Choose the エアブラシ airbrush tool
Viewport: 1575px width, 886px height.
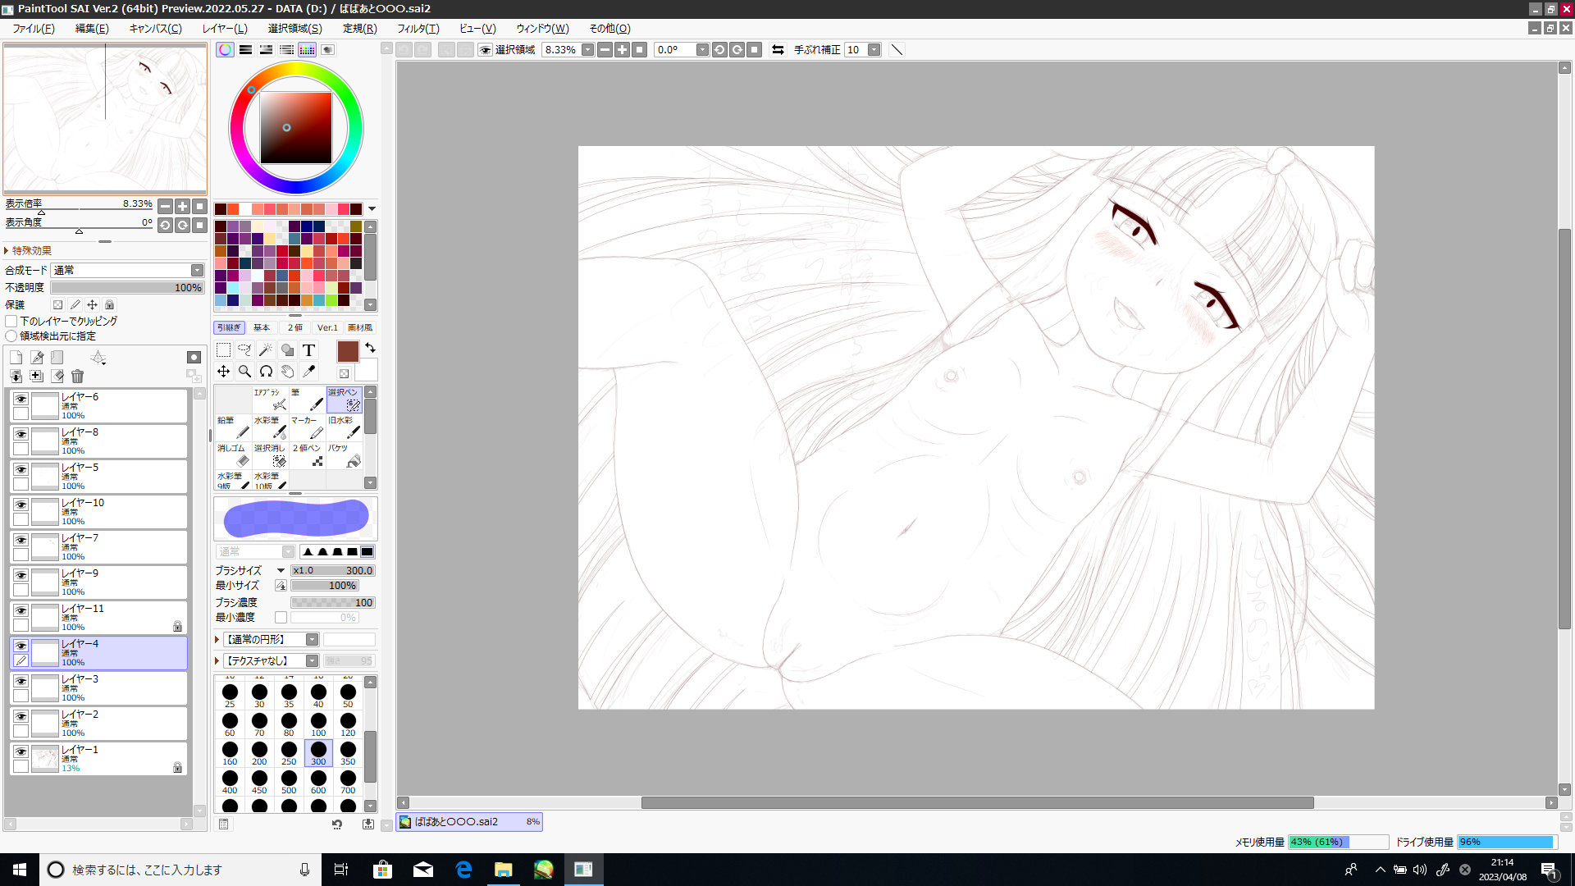270,400
